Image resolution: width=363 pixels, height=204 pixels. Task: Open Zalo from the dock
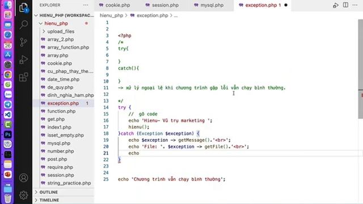click(7, 95)
